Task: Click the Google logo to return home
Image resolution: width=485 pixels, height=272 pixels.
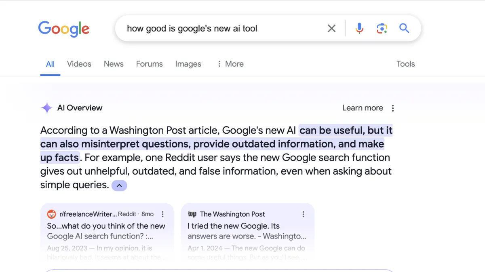Action: point(63,28)
